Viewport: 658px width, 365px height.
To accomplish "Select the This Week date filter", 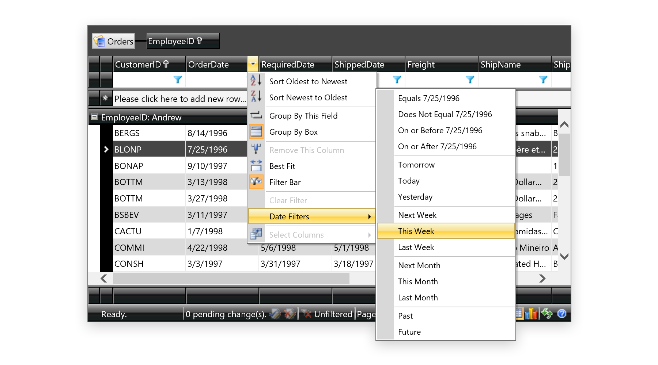I will point(416,231).
